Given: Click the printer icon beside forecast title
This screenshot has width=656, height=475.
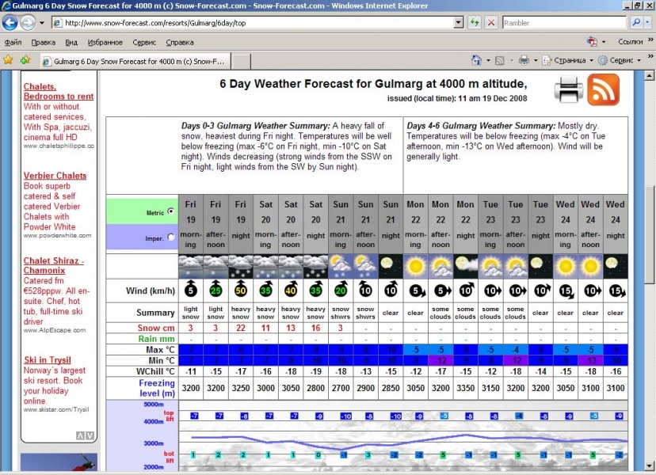Looking at the screenshot, I should click(568, 90).
